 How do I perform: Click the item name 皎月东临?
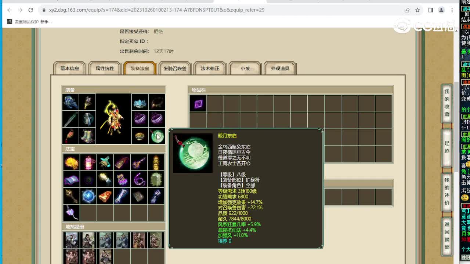pyautogui.click(x=227, y=136)
